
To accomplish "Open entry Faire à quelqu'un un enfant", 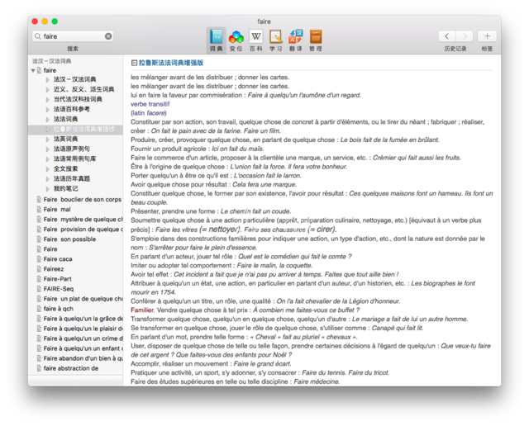I will (x=83, y=348).
